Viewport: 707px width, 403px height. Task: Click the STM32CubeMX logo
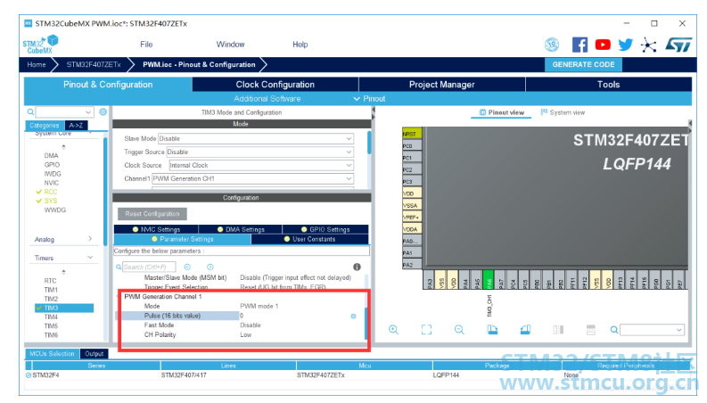pos(41,45)
